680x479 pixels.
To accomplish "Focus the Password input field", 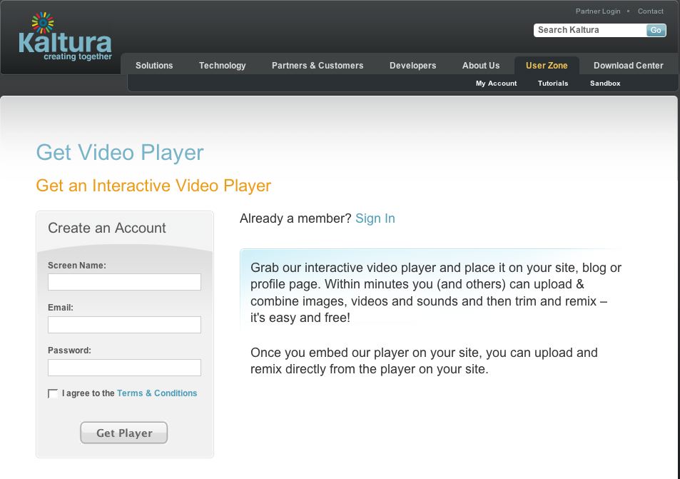I will (x=124, y=368).
